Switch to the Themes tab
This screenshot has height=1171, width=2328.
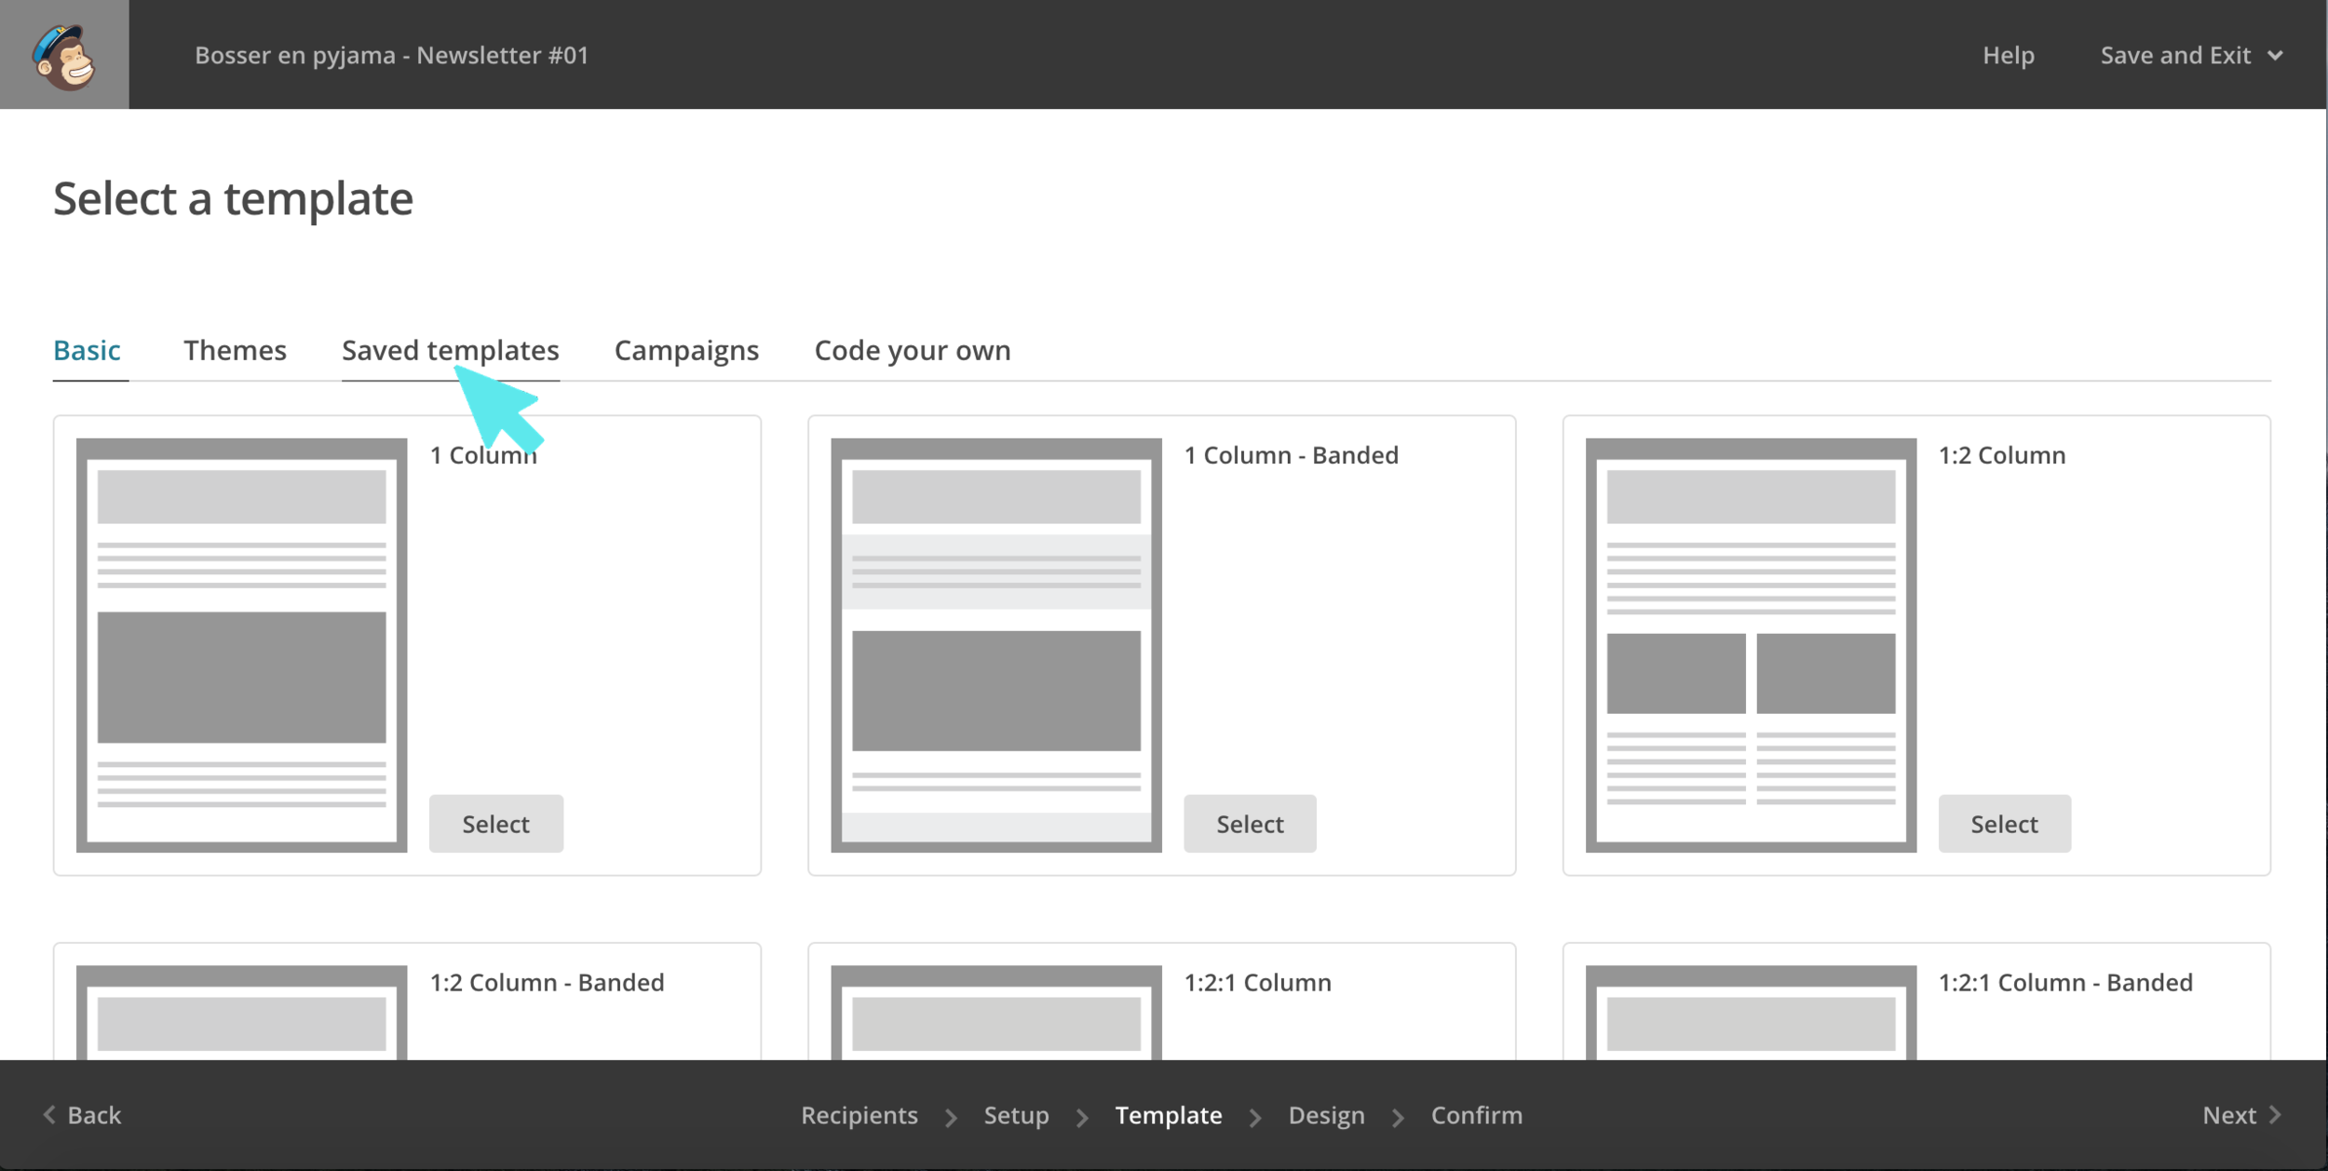point(235,351)
